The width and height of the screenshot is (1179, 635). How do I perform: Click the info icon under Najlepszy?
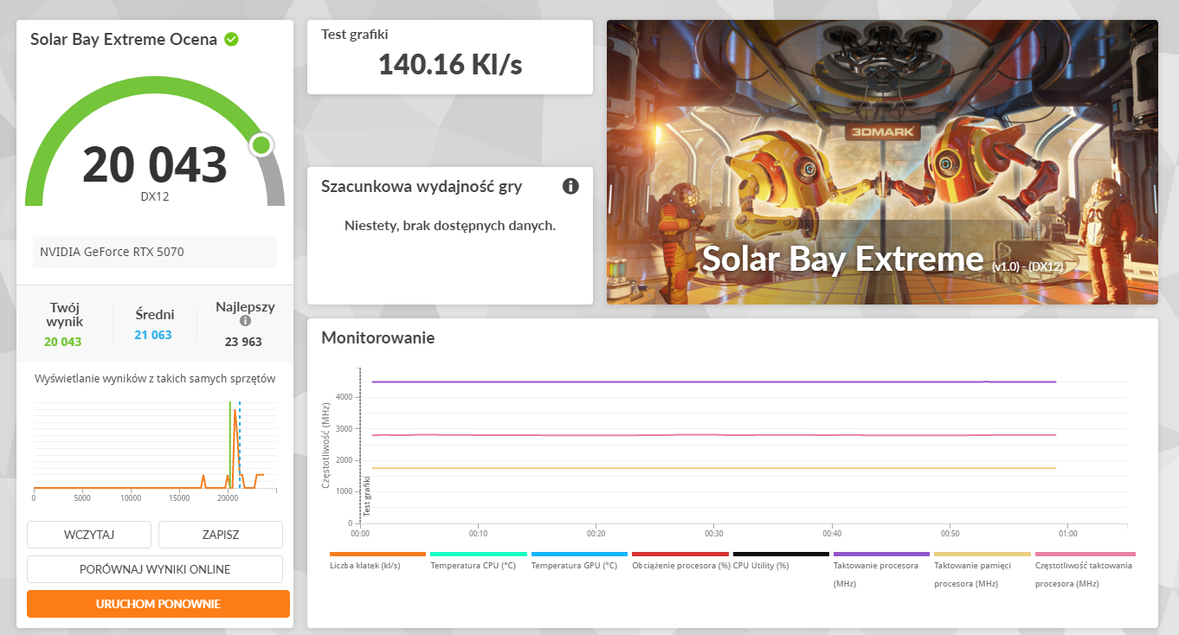pos(245,321)
